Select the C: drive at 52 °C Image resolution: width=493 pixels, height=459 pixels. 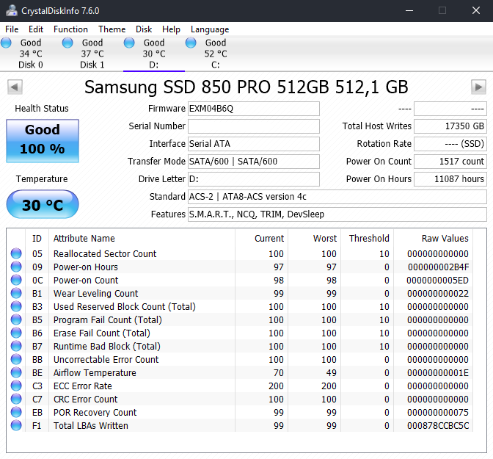point(216,54)
